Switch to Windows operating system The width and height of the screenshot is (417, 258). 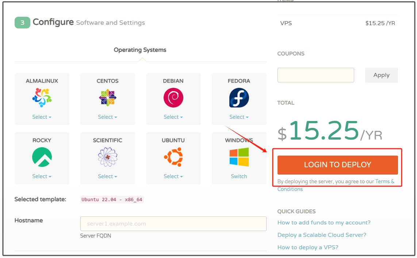click(239, 176)
